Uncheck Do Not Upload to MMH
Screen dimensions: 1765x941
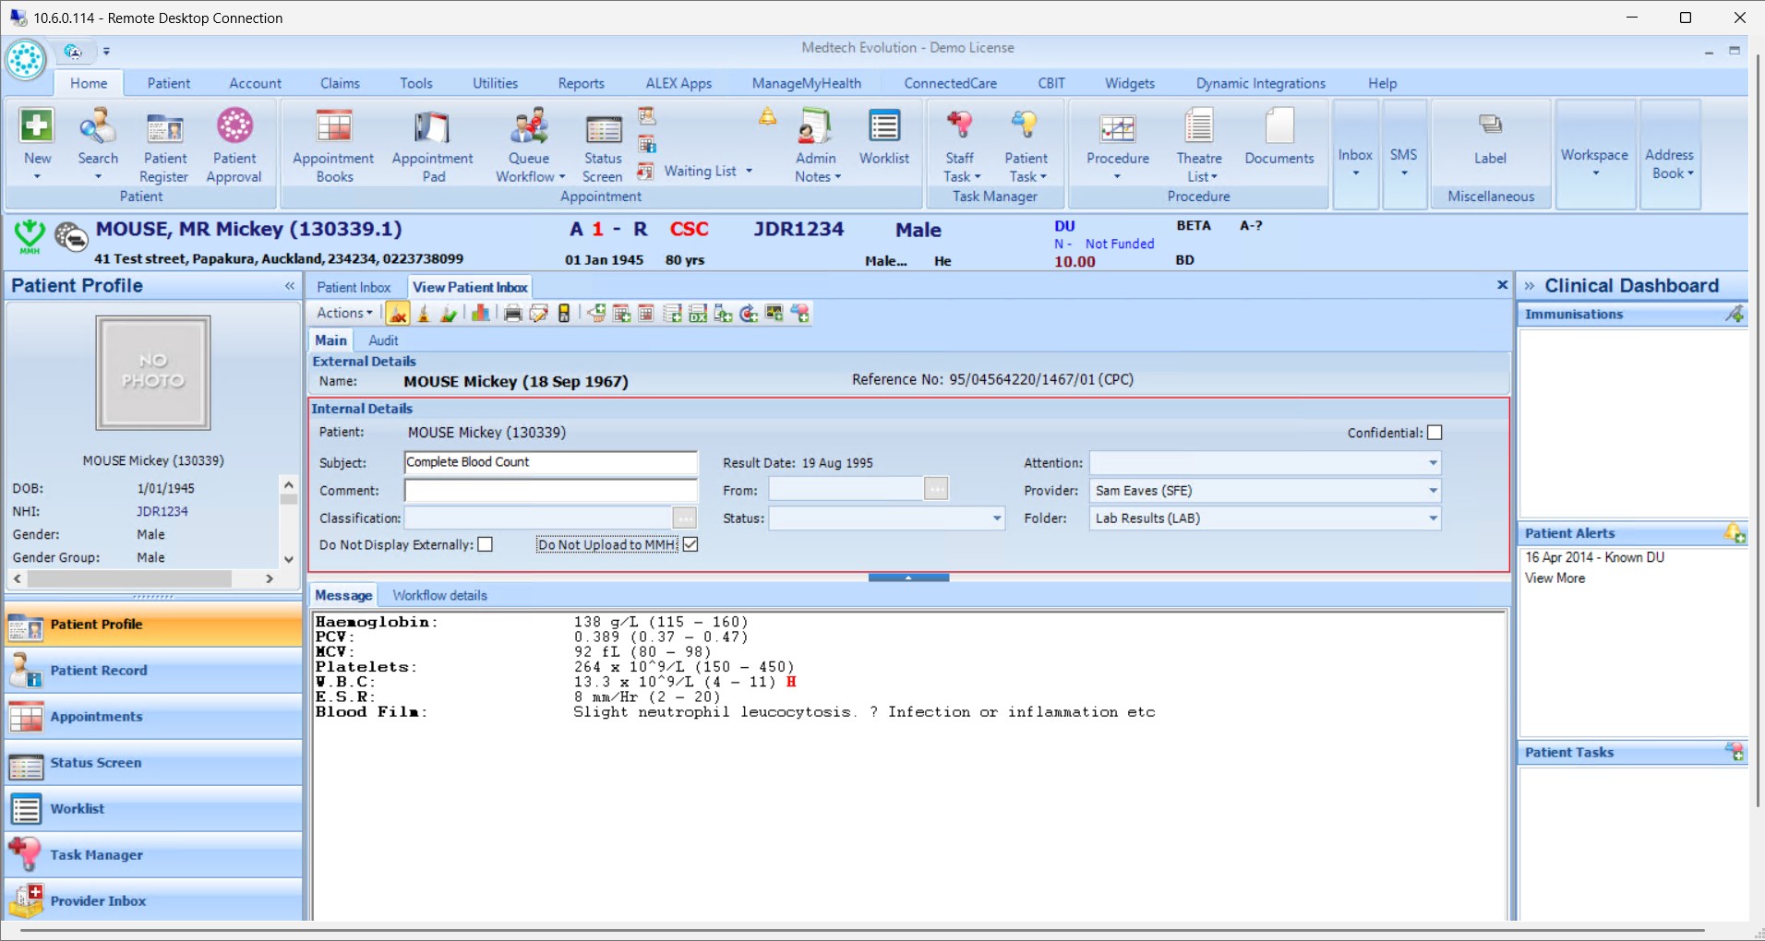click(690, 545)
